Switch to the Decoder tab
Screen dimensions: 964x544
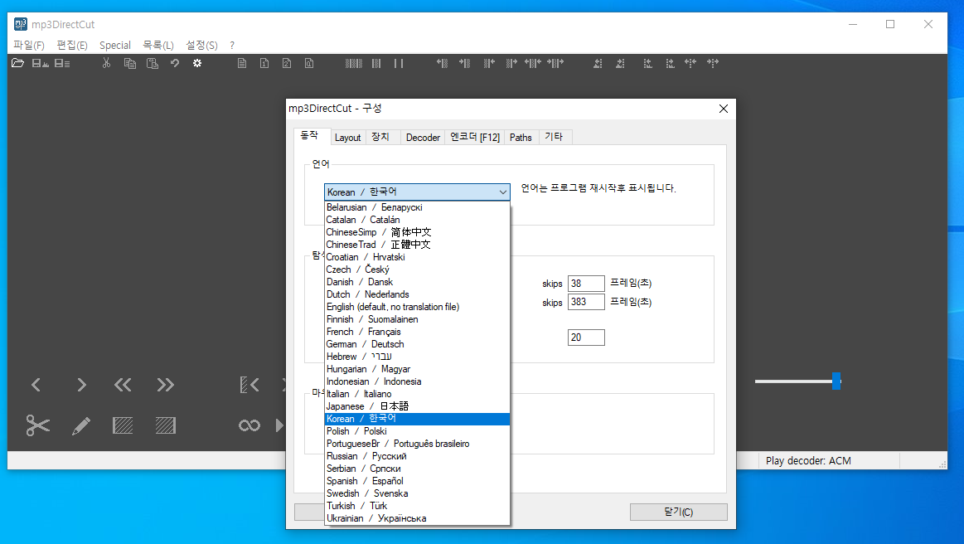pos(423,137)
